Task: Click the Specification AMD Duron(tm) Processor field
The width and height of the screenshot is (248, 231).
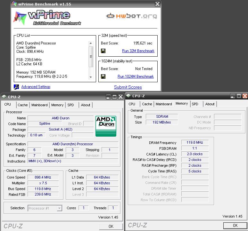Action: pos(73,144)
